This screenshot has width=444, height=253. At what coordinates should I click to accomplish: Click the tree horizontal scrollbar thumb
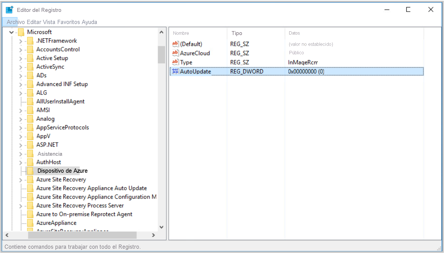[x=82, y=235]
